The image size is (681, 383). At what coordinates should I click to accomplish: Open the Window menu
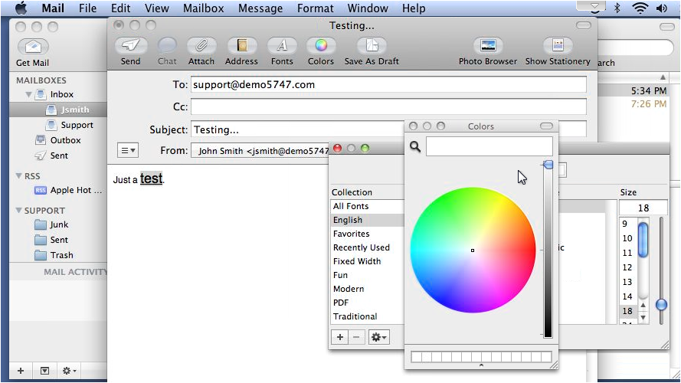tap(368, 8)
